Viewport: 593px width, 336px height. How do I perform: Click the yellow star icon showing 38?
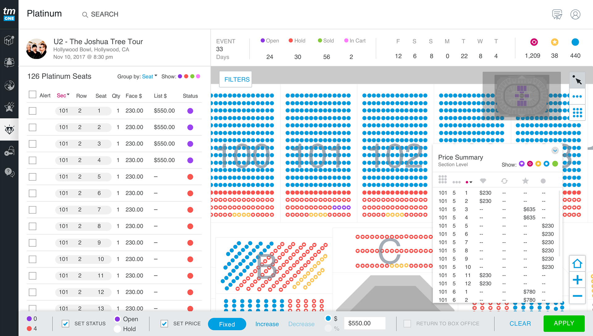tap(555, 42)
